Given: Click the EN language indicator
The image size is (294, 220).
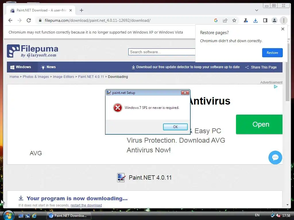Looking at the screenshot, I should [257, 215].
